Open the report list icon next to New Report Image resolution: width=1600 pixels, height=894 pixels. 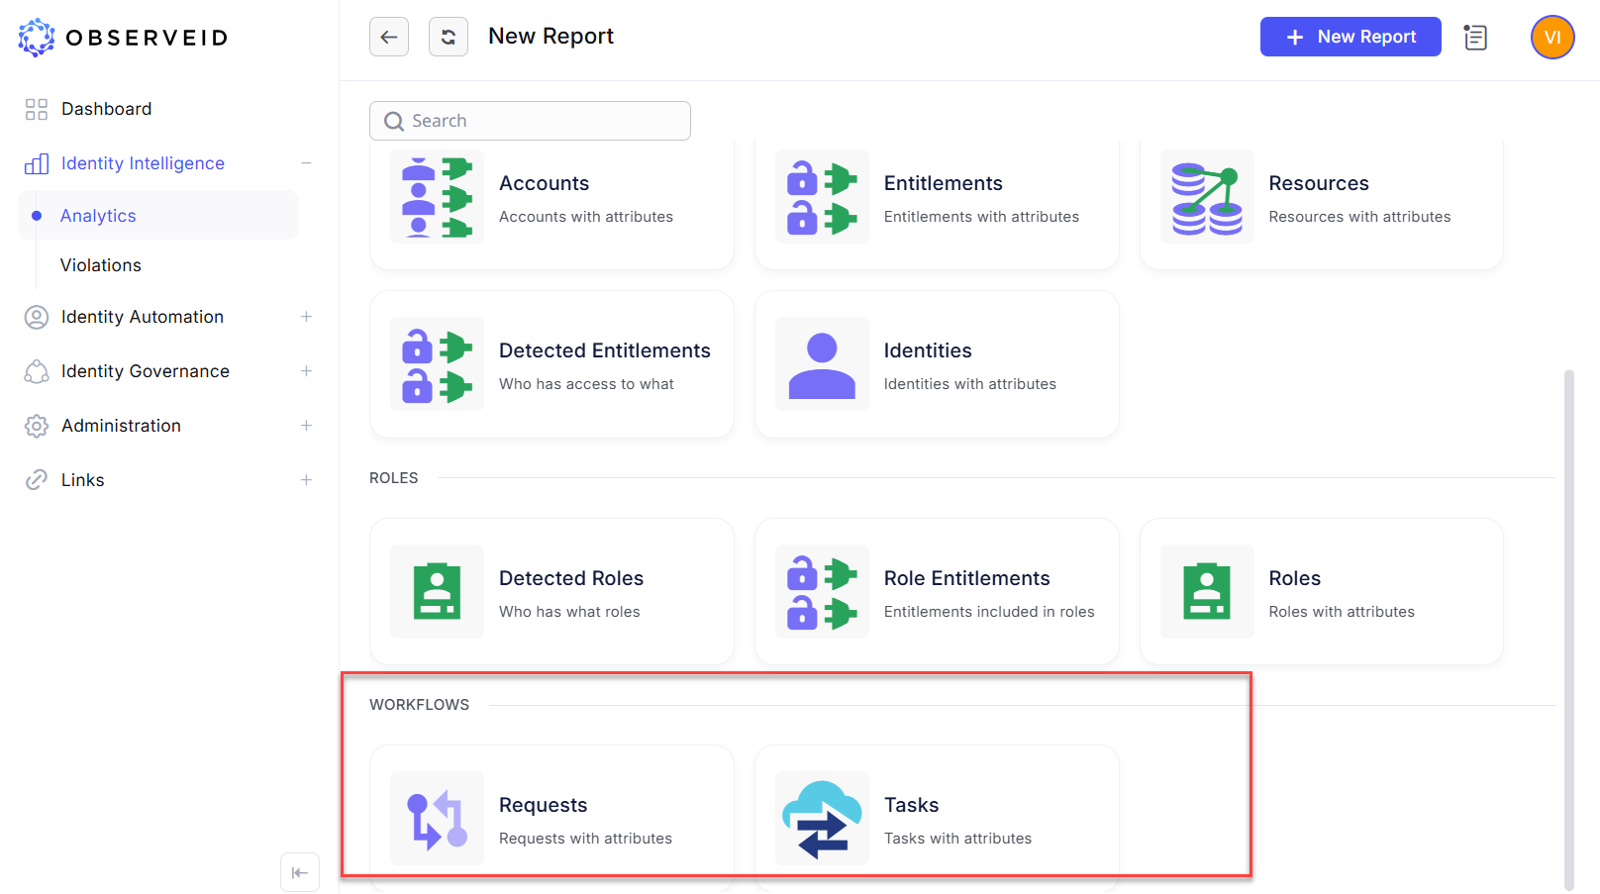[x=1475, y=37]
